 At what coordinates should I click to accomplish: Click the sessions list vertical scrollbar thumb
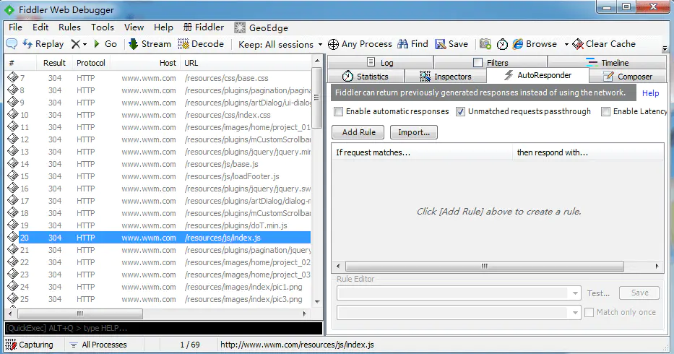pyautogui.click(x=317, y=98)
